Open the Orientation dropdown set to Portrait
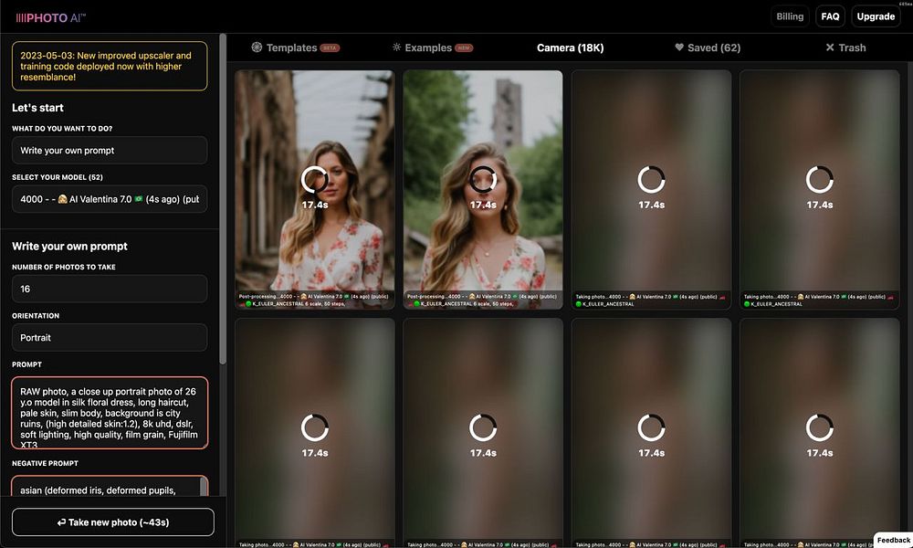This screenshot has width=913, height=548. (110, 338)
